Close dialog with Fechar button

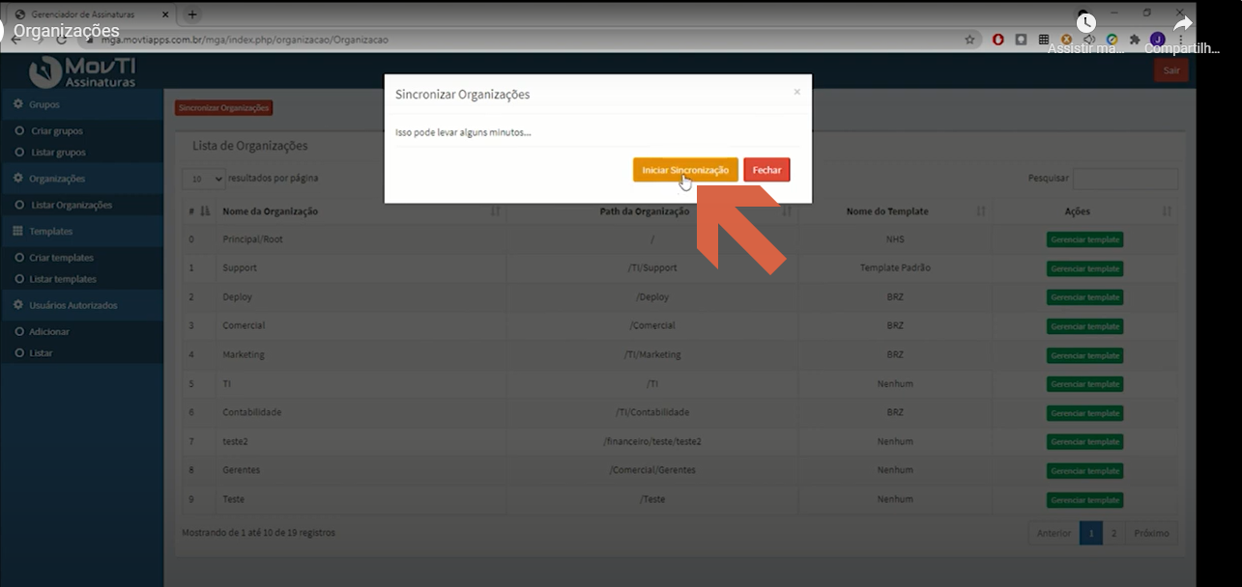point(766,170)
